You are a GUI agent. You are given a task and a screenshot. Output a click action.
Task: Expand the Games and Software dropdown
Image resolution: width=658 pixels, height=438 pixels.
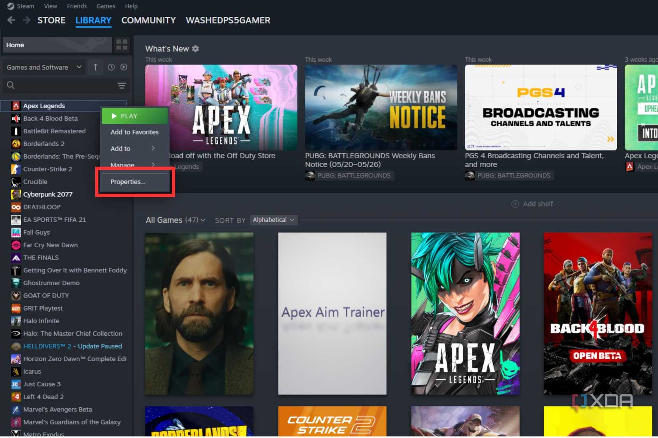click(44, 67)
